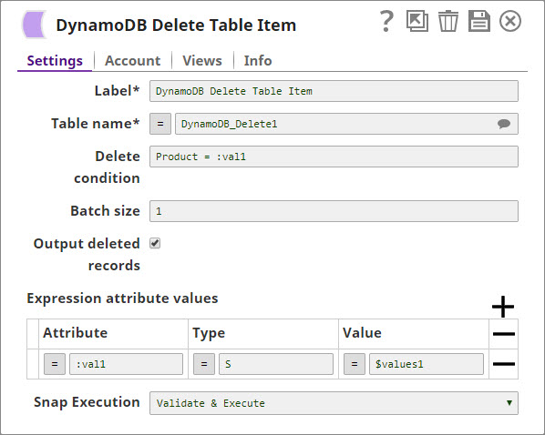Save settings with the floppy disk icon
545x435 pixels.
(479, 21)
